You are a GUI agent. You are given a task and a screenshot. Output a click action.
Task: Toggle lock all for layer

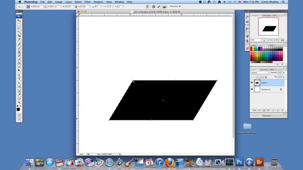266,77
